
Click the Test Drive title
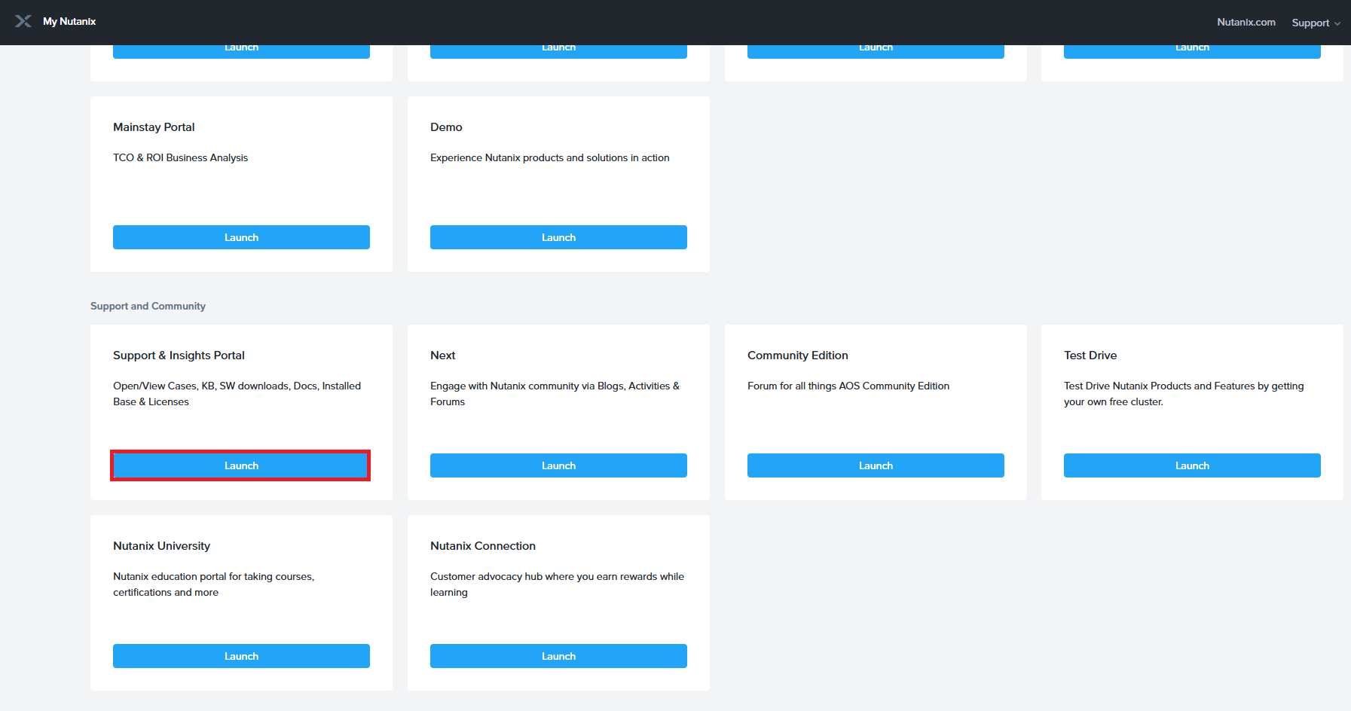[1090, 355]
